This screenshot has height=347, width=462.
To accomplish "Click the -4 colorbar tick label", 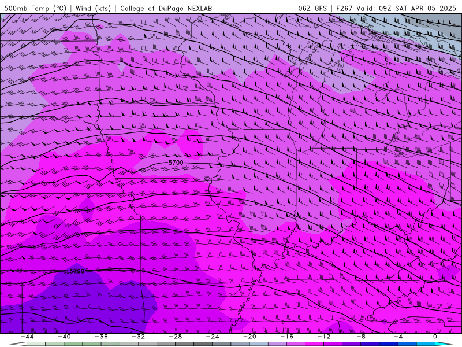I will coord(398,337).
